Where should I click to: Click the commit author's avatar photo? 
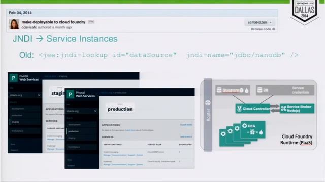click(14, 24)
